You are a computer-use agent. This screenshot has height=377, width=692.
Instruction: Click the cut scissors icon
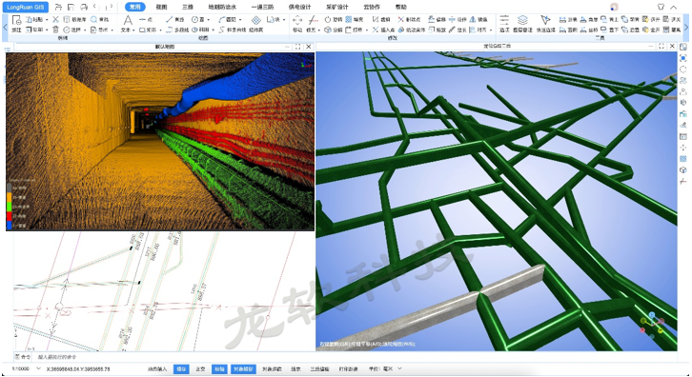[x=55, y=19]
